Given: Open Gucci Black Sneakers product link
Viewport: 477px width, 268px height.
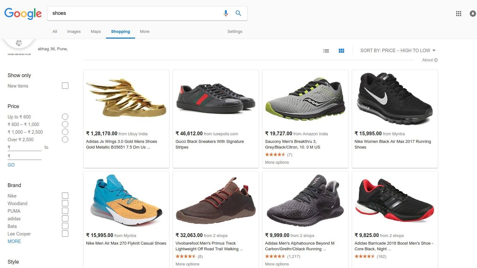Looking at the screenshot, I should click(210, 144).
